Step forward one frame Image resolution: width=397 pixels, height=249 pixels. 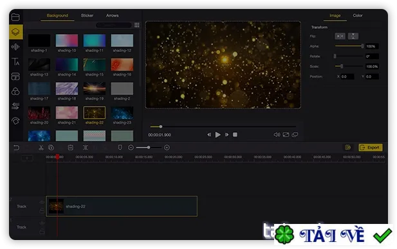[x=226, y=135]
